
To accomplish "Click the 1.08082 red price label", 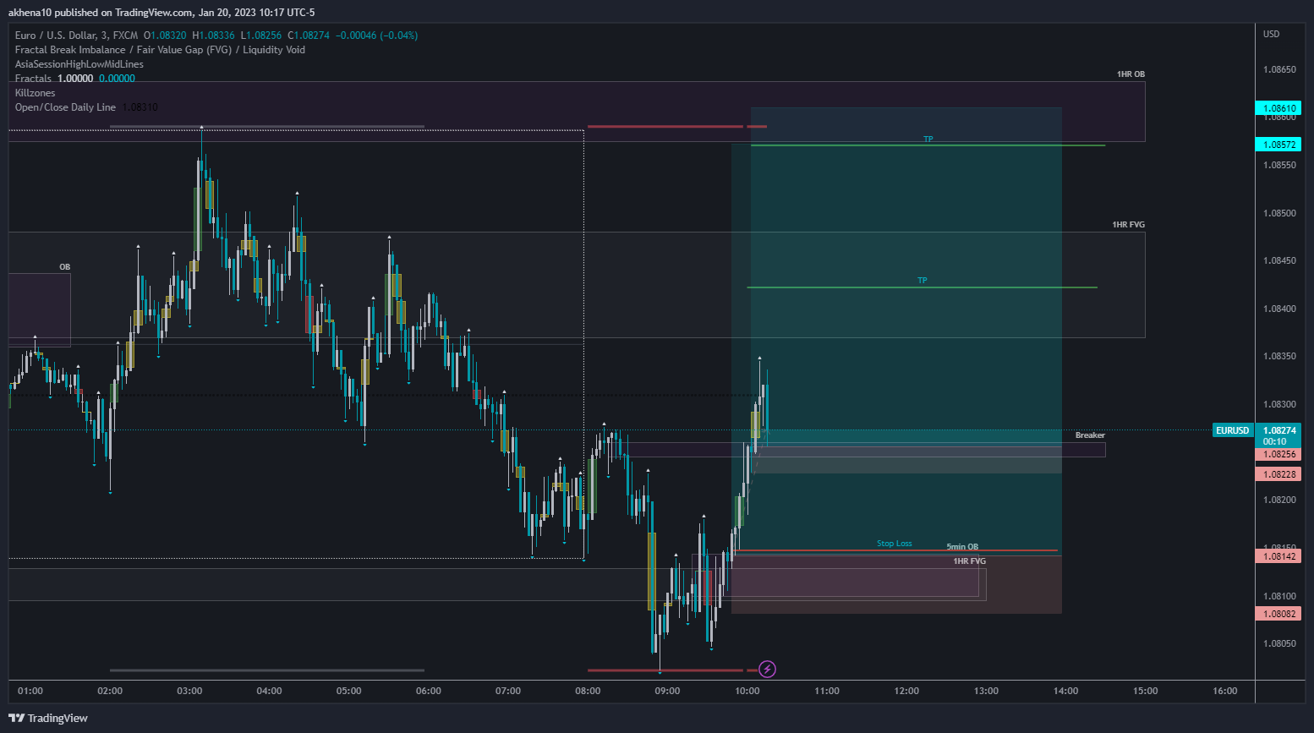I will (x=1278, y=614).
